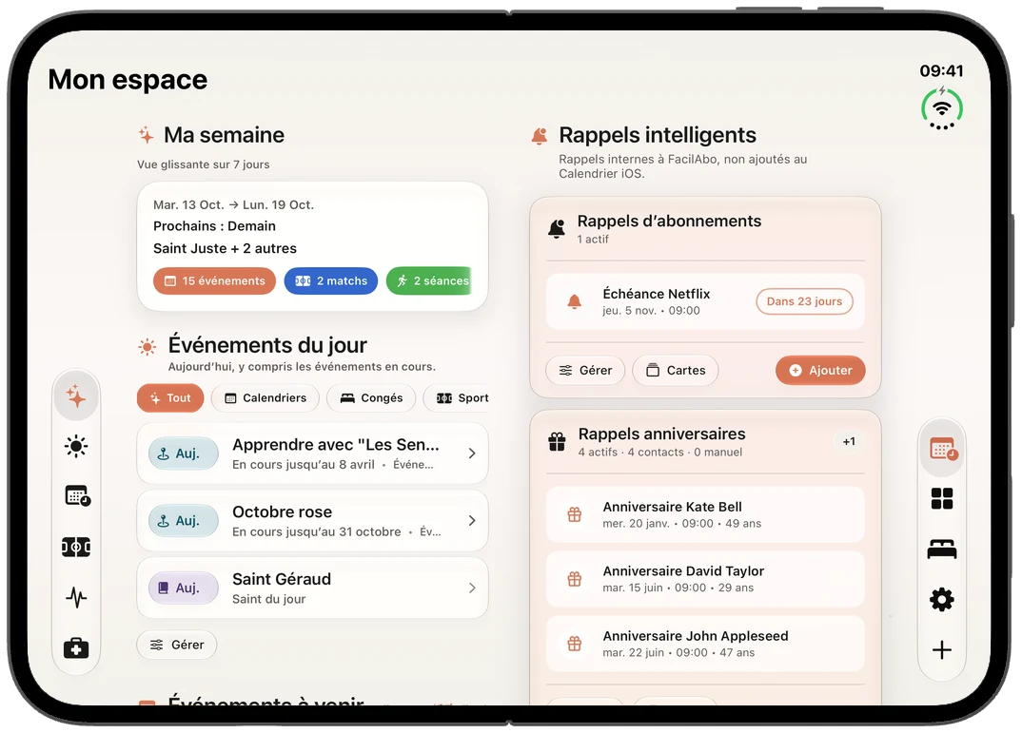Click the orange bell beside Échéance Netflix
This screenshot has height=733, width=1022.
[x=574, y=301]
